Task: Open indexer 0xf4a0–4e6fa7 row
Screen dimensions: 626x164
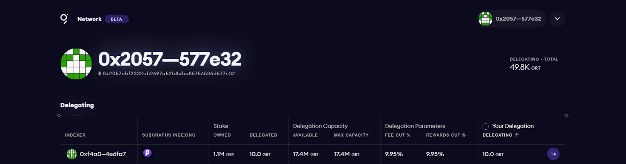Action: pyautogui.click(x=103, y=154)
